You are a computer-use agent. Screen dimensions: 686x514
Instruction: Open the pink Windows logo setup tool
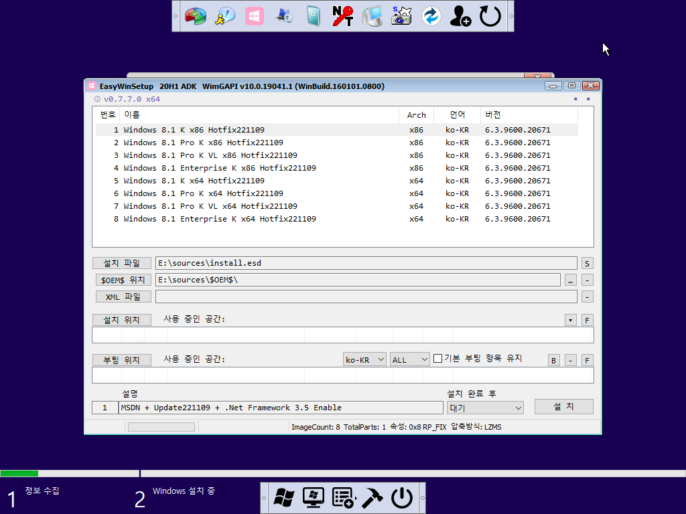pos(254,16)
